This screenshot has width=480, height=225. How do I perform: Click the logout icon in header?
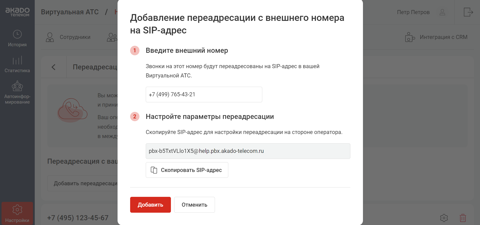(x=468, y=12)
